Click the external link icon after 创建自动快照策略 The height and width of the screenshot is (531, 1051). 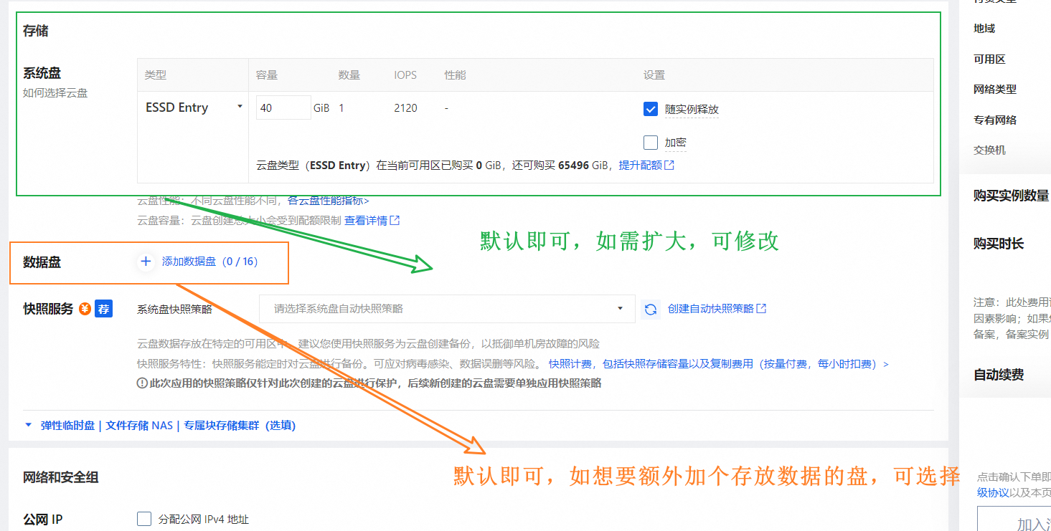pos(762,309)
